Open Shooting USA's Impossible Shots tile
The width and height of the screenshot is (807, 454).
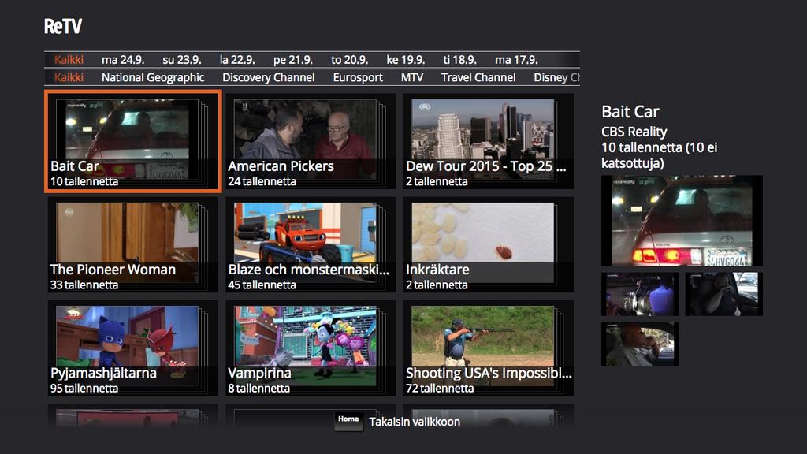coord(489,348)
